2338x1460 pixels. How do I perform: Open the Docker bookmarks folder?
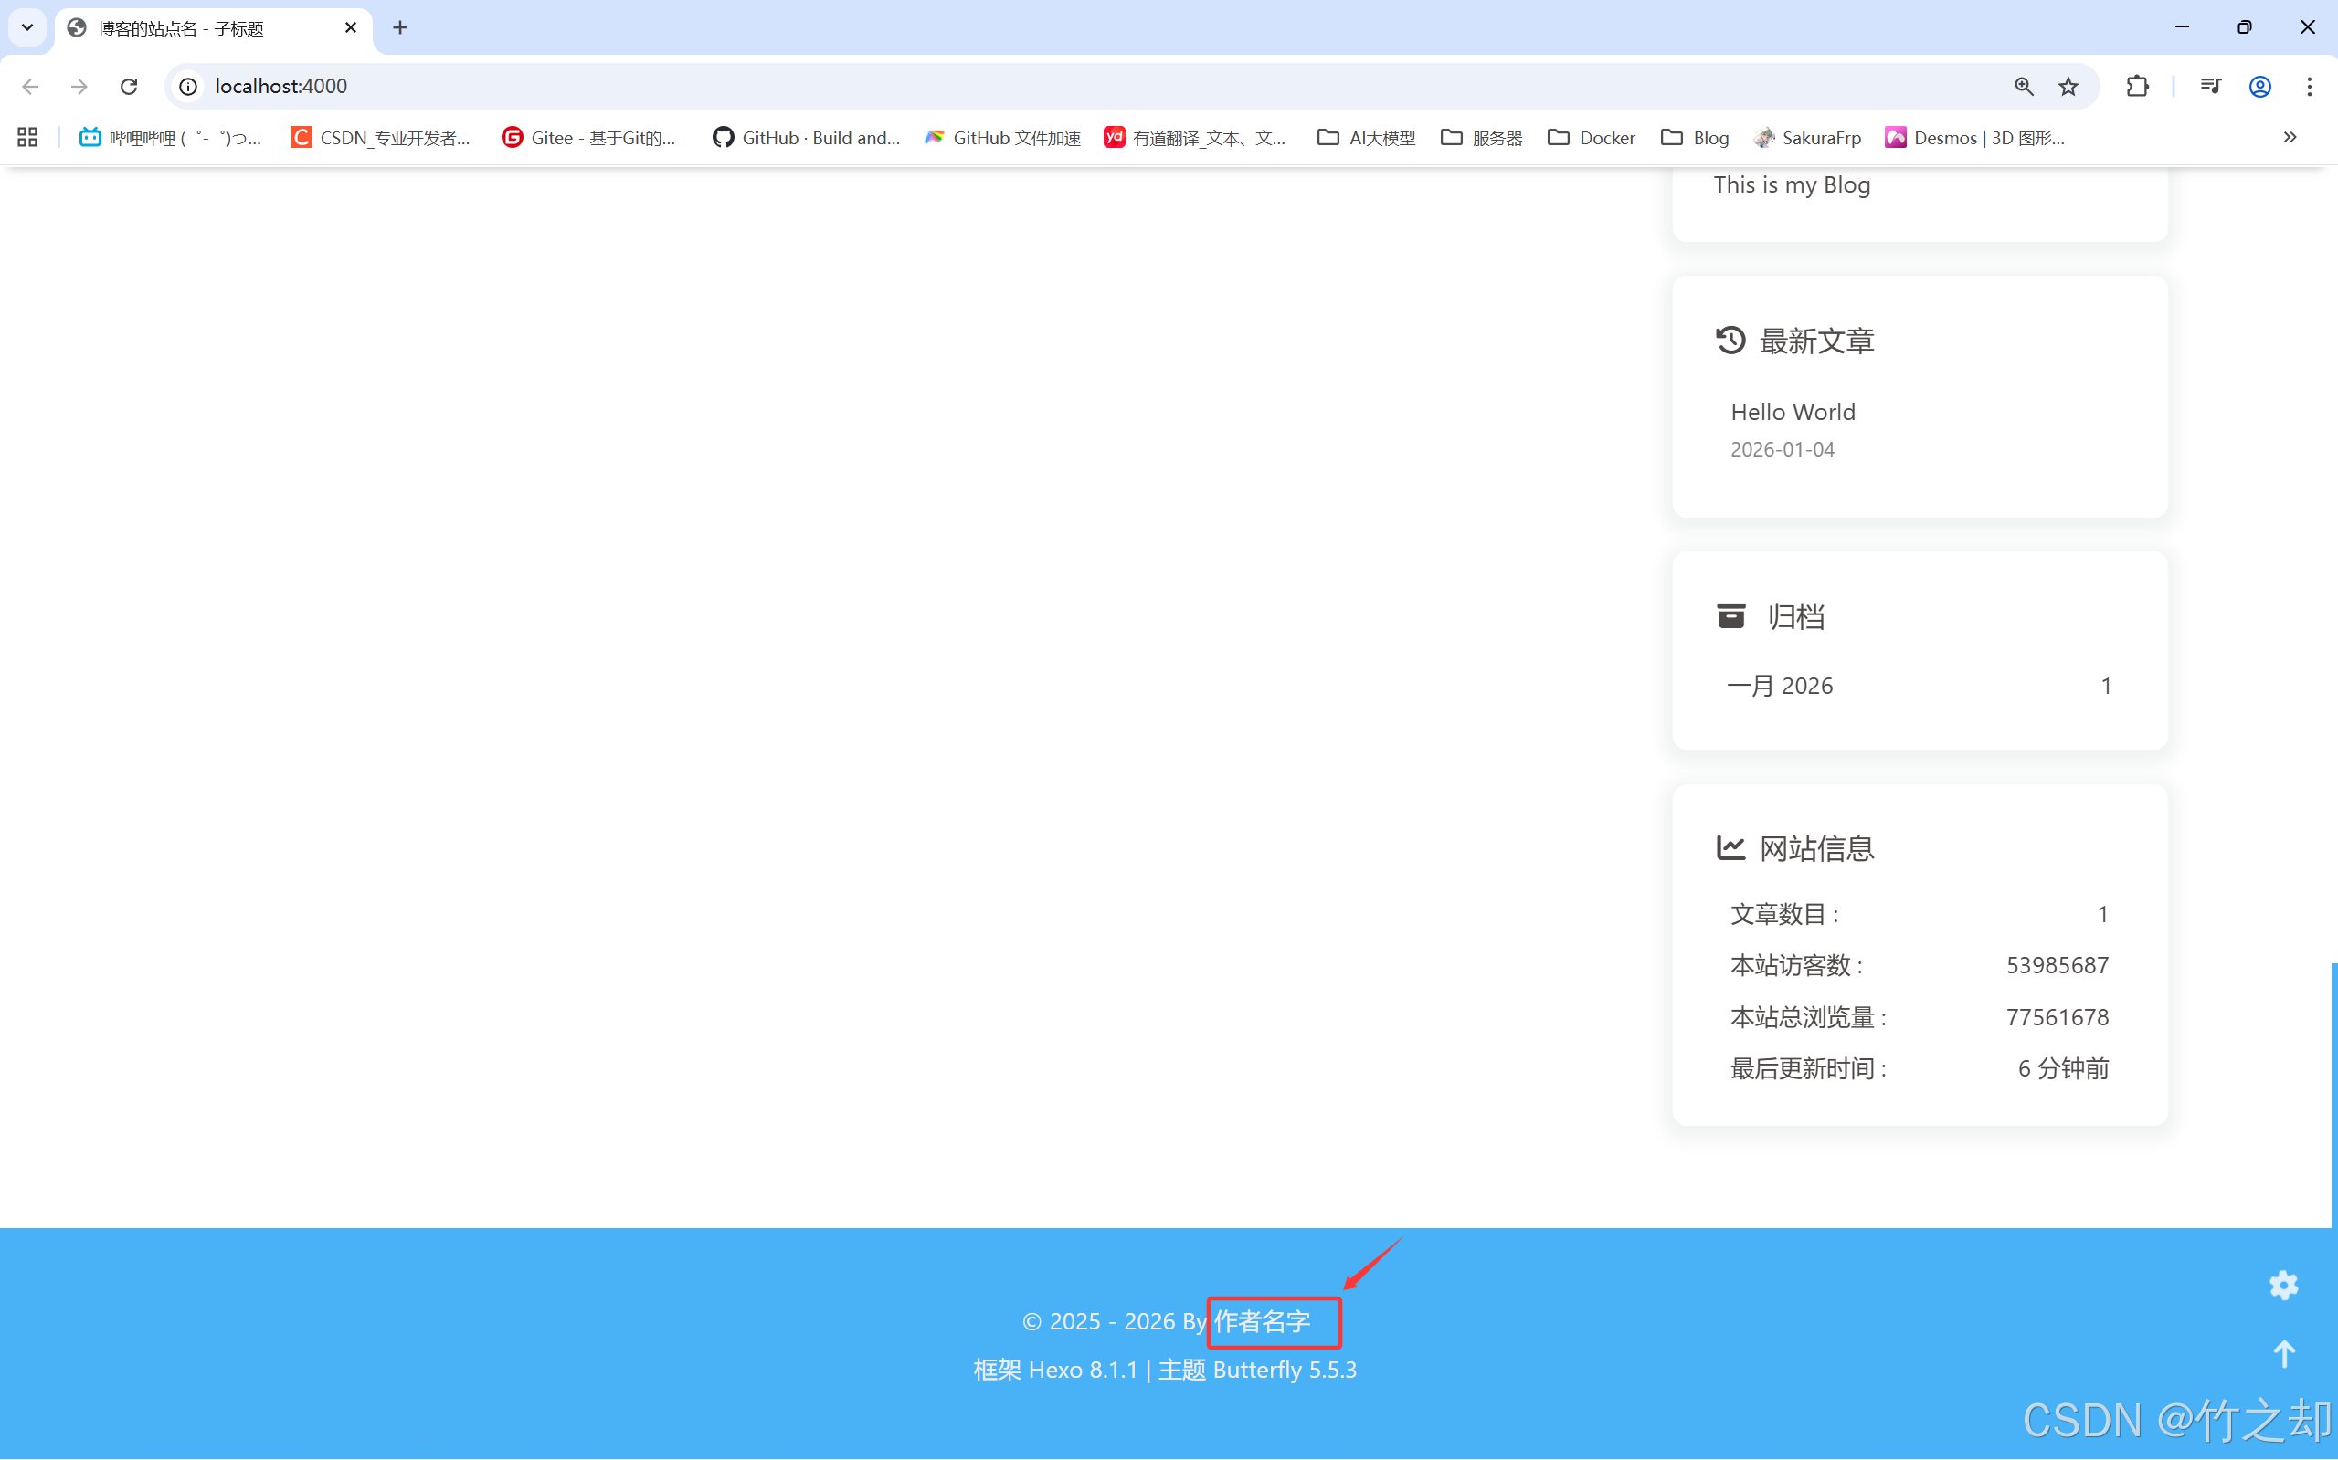coord(1592,137)
